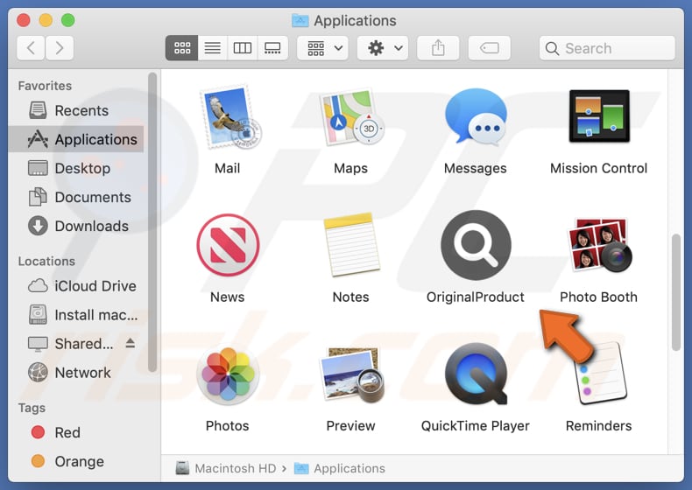Go back with the left chevron
Screen dimensions: 692x490
pos(31,47)
